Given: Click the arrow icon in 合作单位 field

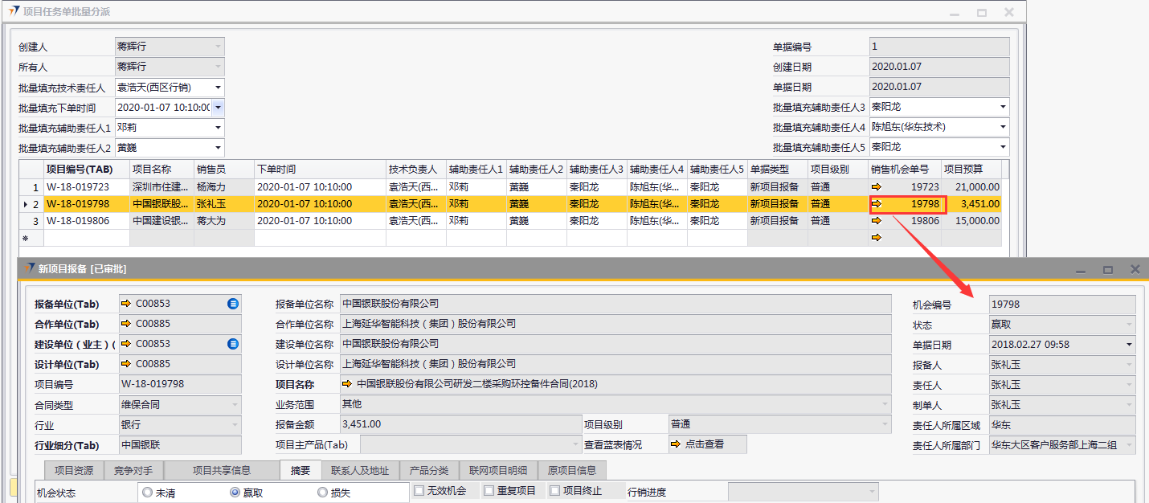Looking at the screenshot, I should [x=126, y=324].
